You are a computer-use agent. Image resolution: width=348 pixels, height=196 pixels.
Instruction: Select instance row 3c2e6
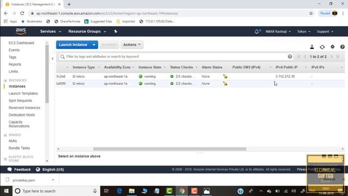[x=201, y=76]
